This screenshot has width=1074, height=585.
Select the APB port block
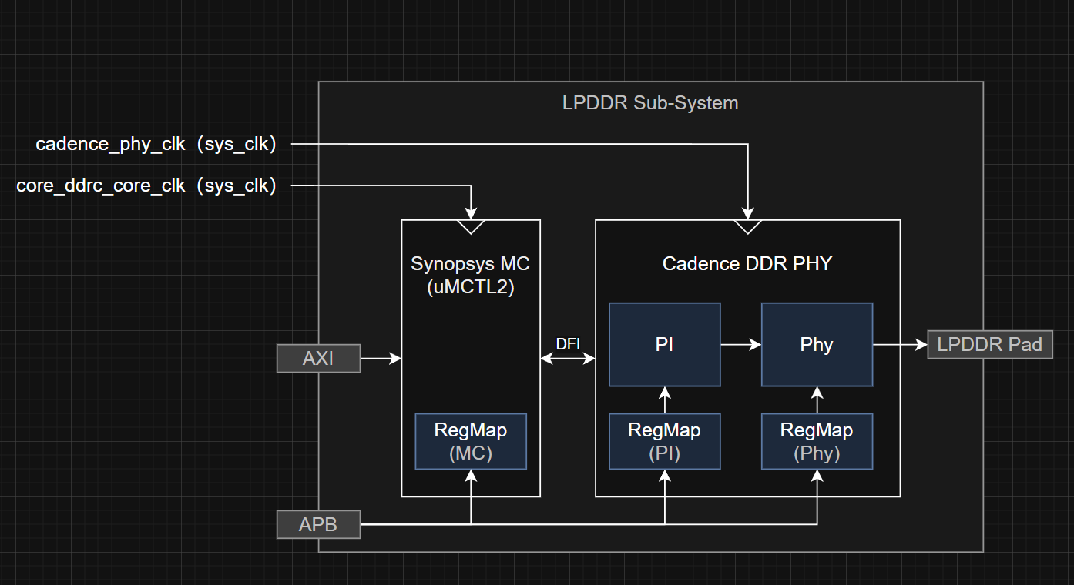click(x=318, y=524)
